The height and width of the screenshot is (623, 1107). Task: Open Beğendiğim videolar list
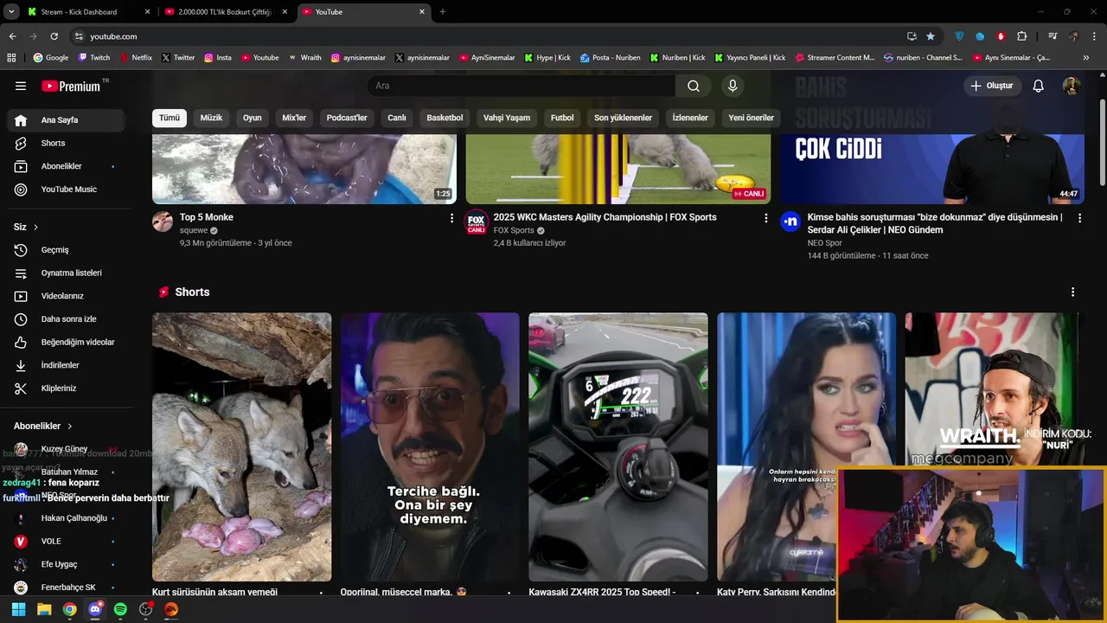(66, 342)
